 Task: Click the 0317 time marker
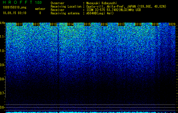tap(121, 24)
